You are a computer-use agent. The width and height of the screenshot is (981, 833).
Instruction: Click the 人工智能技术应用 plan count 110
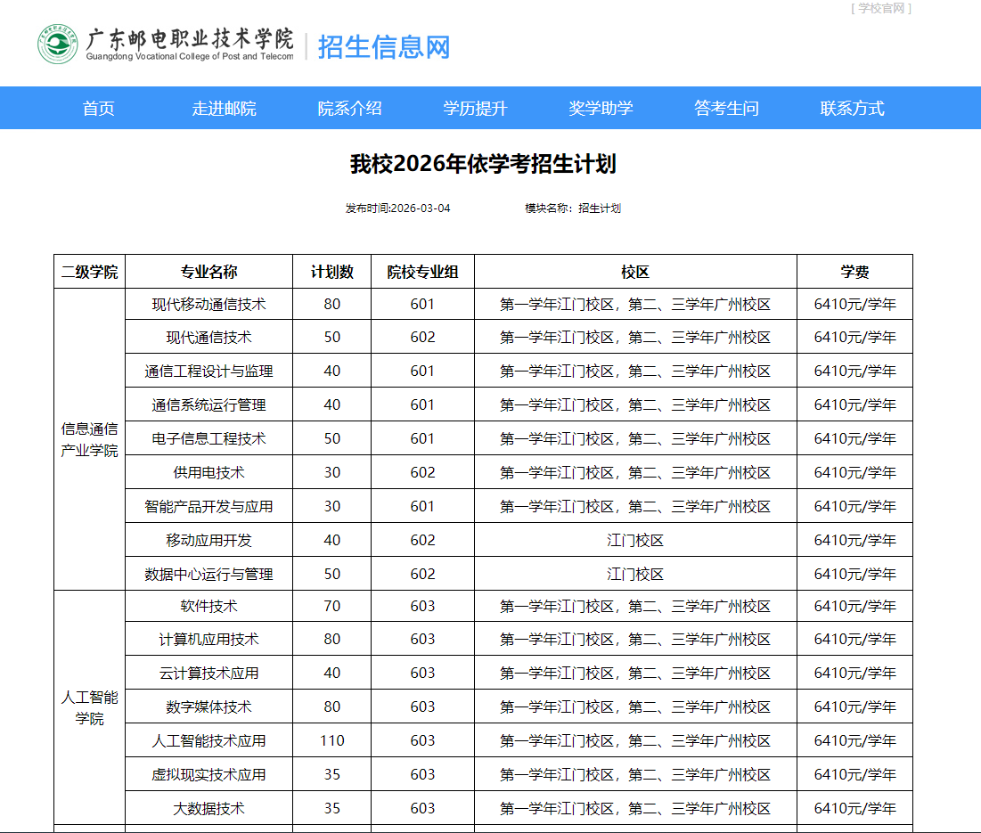tap(331, 739)
